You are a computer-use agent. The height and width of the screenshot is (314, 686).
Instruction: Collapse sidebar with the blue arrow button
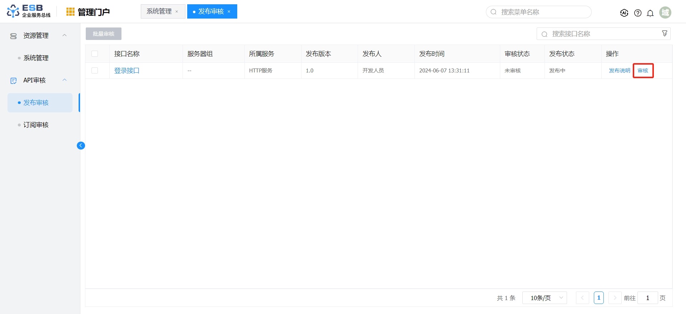coord(81,146)
